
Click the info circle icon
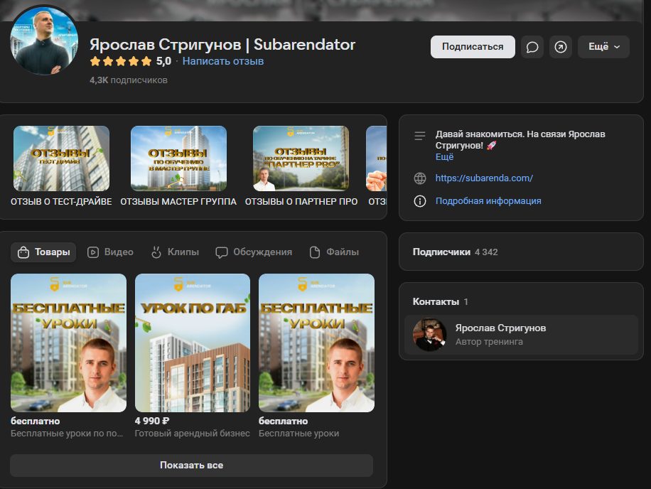click(420, 201)
